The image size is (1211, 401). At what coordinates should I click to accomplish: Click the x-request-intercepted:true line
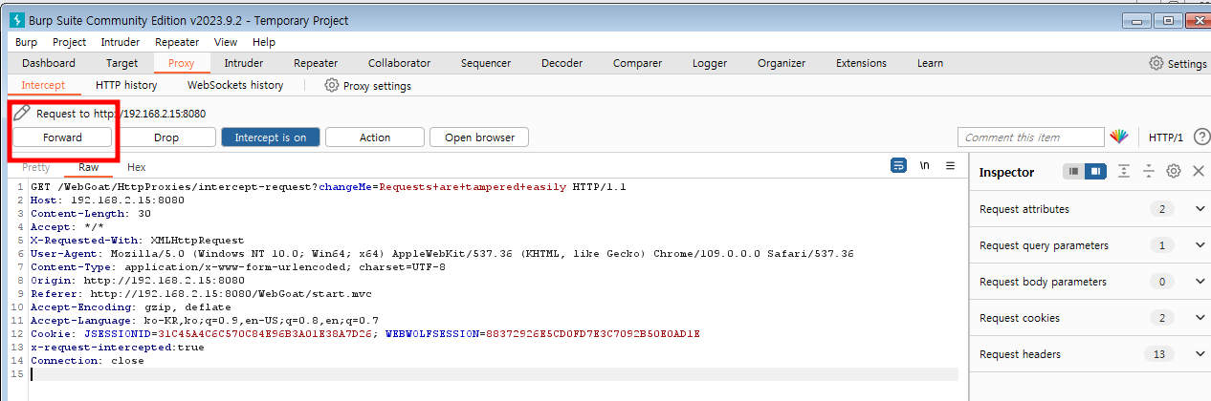(118, 348)
